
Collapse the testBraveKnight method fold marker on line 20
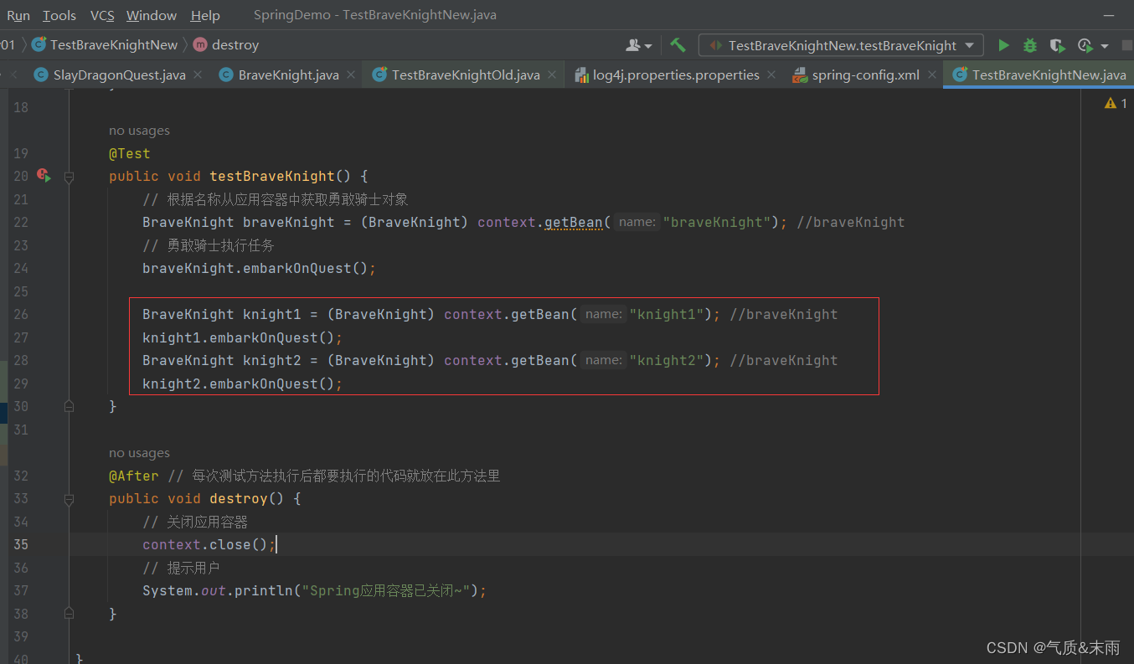70,177
